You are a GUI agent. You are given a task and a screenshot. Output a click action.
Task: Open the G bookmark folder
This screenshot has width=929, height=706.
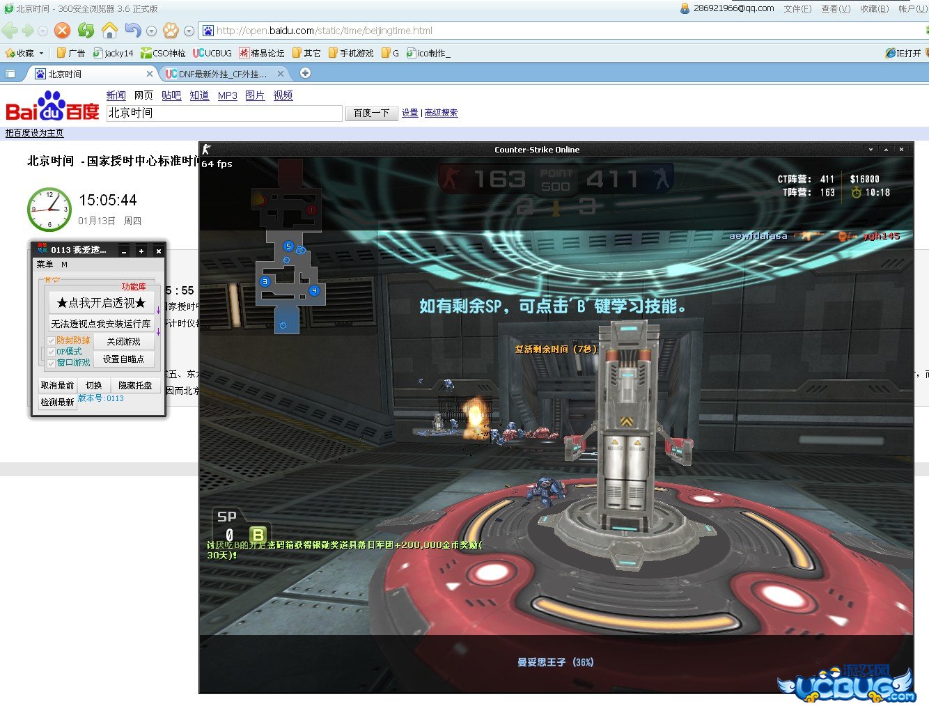[391, 53]
